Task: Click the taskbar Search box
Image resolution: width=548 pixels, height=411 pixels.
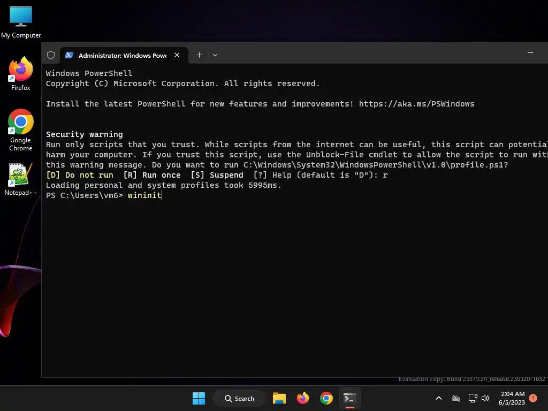Action: [x=239, y=398]
